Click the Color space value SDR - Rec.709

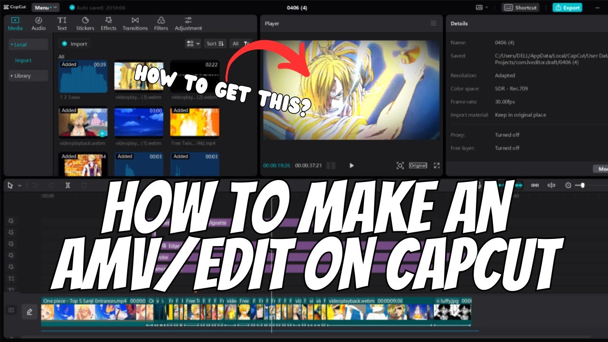pyautogui.click(x=511, y=88)
